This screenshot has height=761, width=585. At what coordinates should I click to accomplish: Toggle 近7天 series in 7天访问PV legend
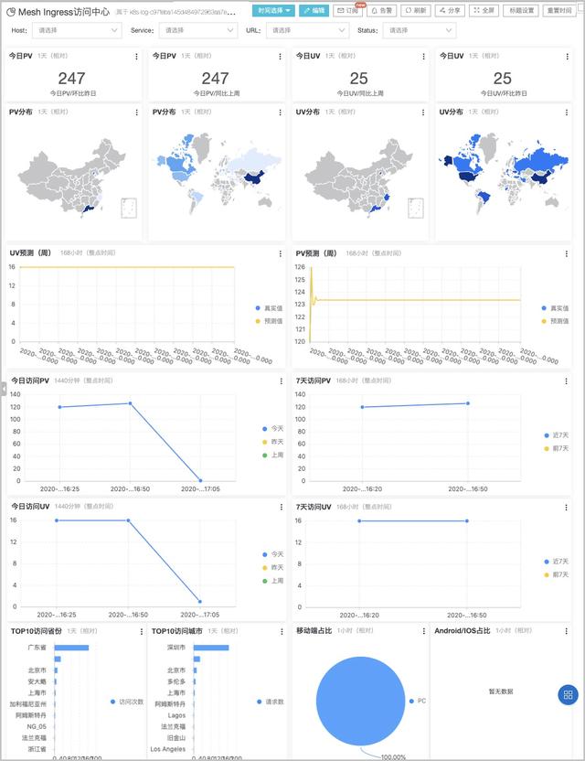click(x=557, y=435)
